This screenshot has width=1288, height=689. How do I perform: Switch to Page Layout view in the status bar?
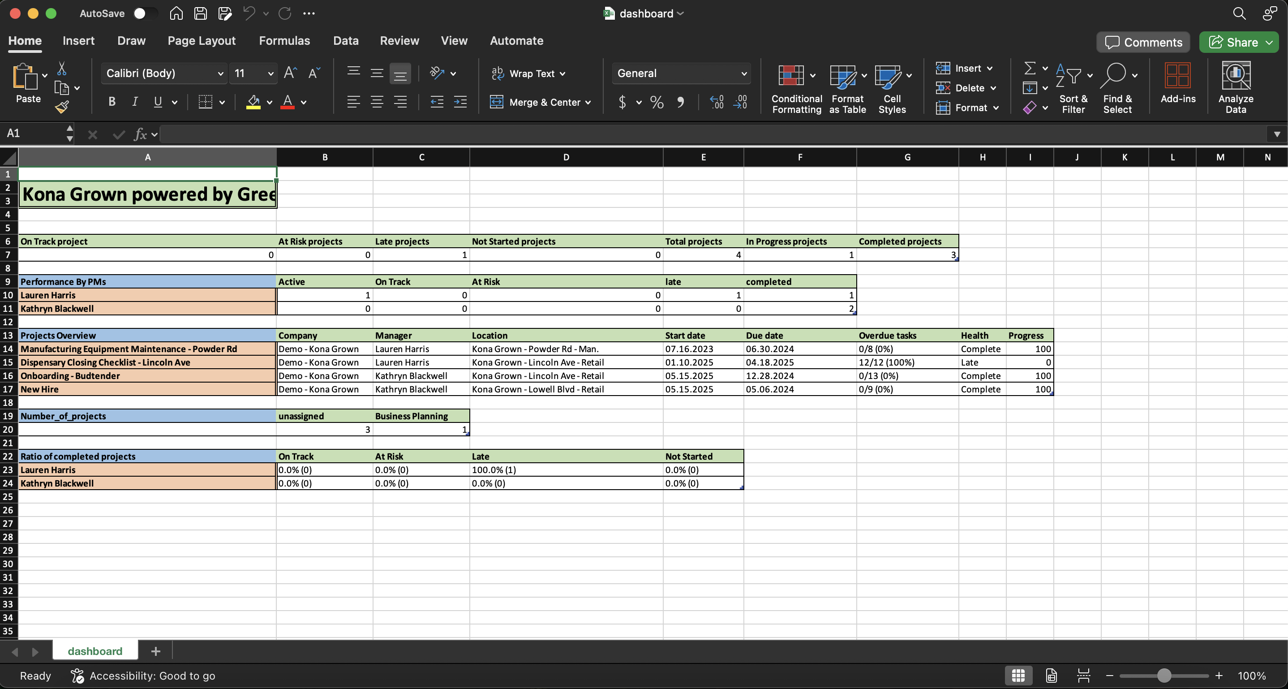click(1051, 676)
